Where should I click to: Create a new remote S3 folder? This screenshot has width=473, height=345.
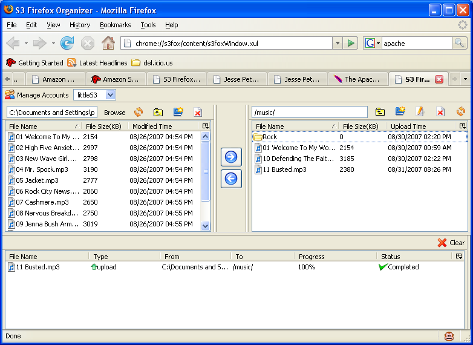[x=400, y=111]
